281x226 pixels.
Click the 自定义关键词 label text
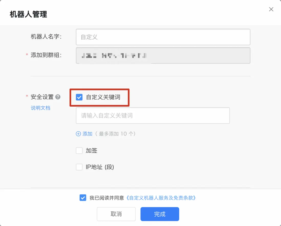point(103,97)
